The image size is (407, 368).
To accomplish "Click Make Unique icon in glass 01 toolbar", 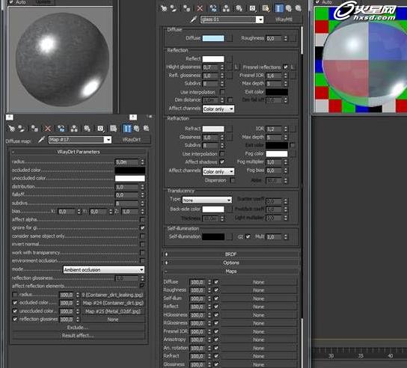I will coord(226,8).
